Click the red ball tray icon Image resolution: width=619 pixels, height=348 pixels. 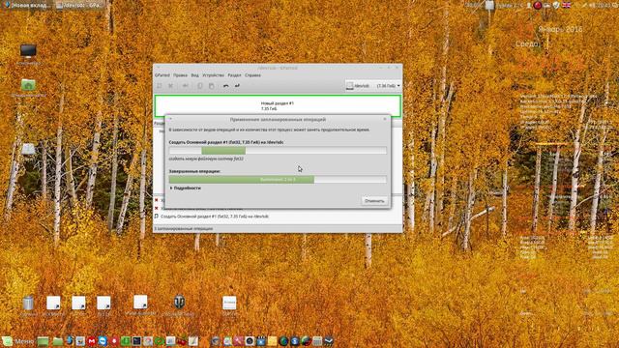pyautogui.click(x=538, y=5)
